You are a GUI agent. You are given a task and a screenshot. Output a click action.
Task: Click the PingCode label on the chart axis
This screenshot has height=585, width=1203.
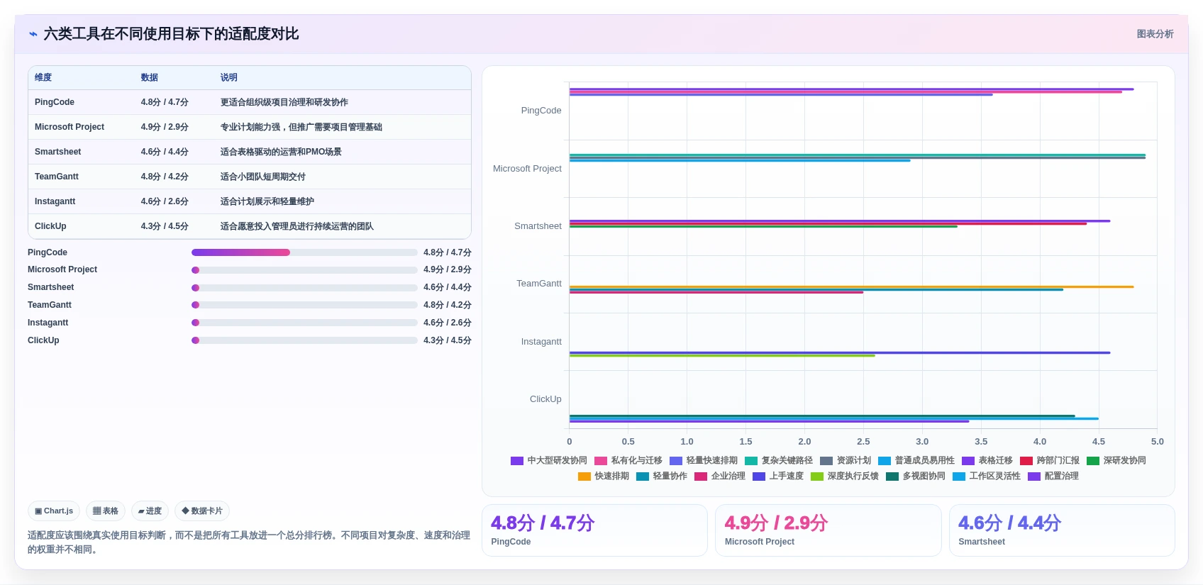(541, 111)
